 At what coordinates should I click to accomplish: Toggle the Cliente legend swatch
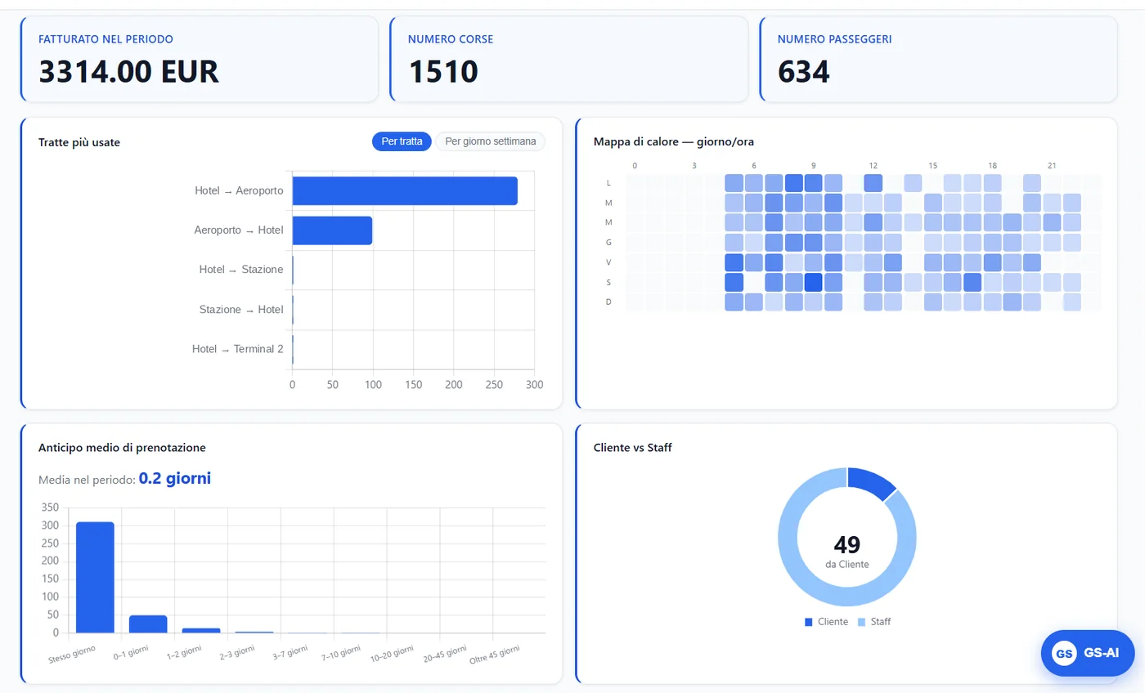809,622
